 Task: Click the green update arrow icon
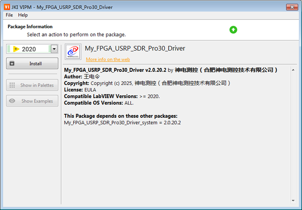click(x=233, y=30)
